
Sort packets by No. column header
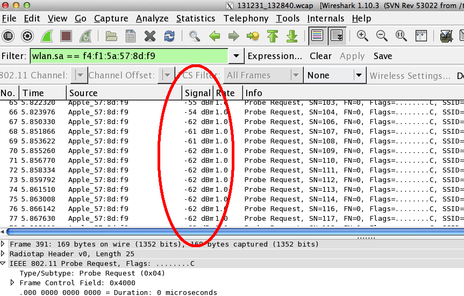[10, 93]
